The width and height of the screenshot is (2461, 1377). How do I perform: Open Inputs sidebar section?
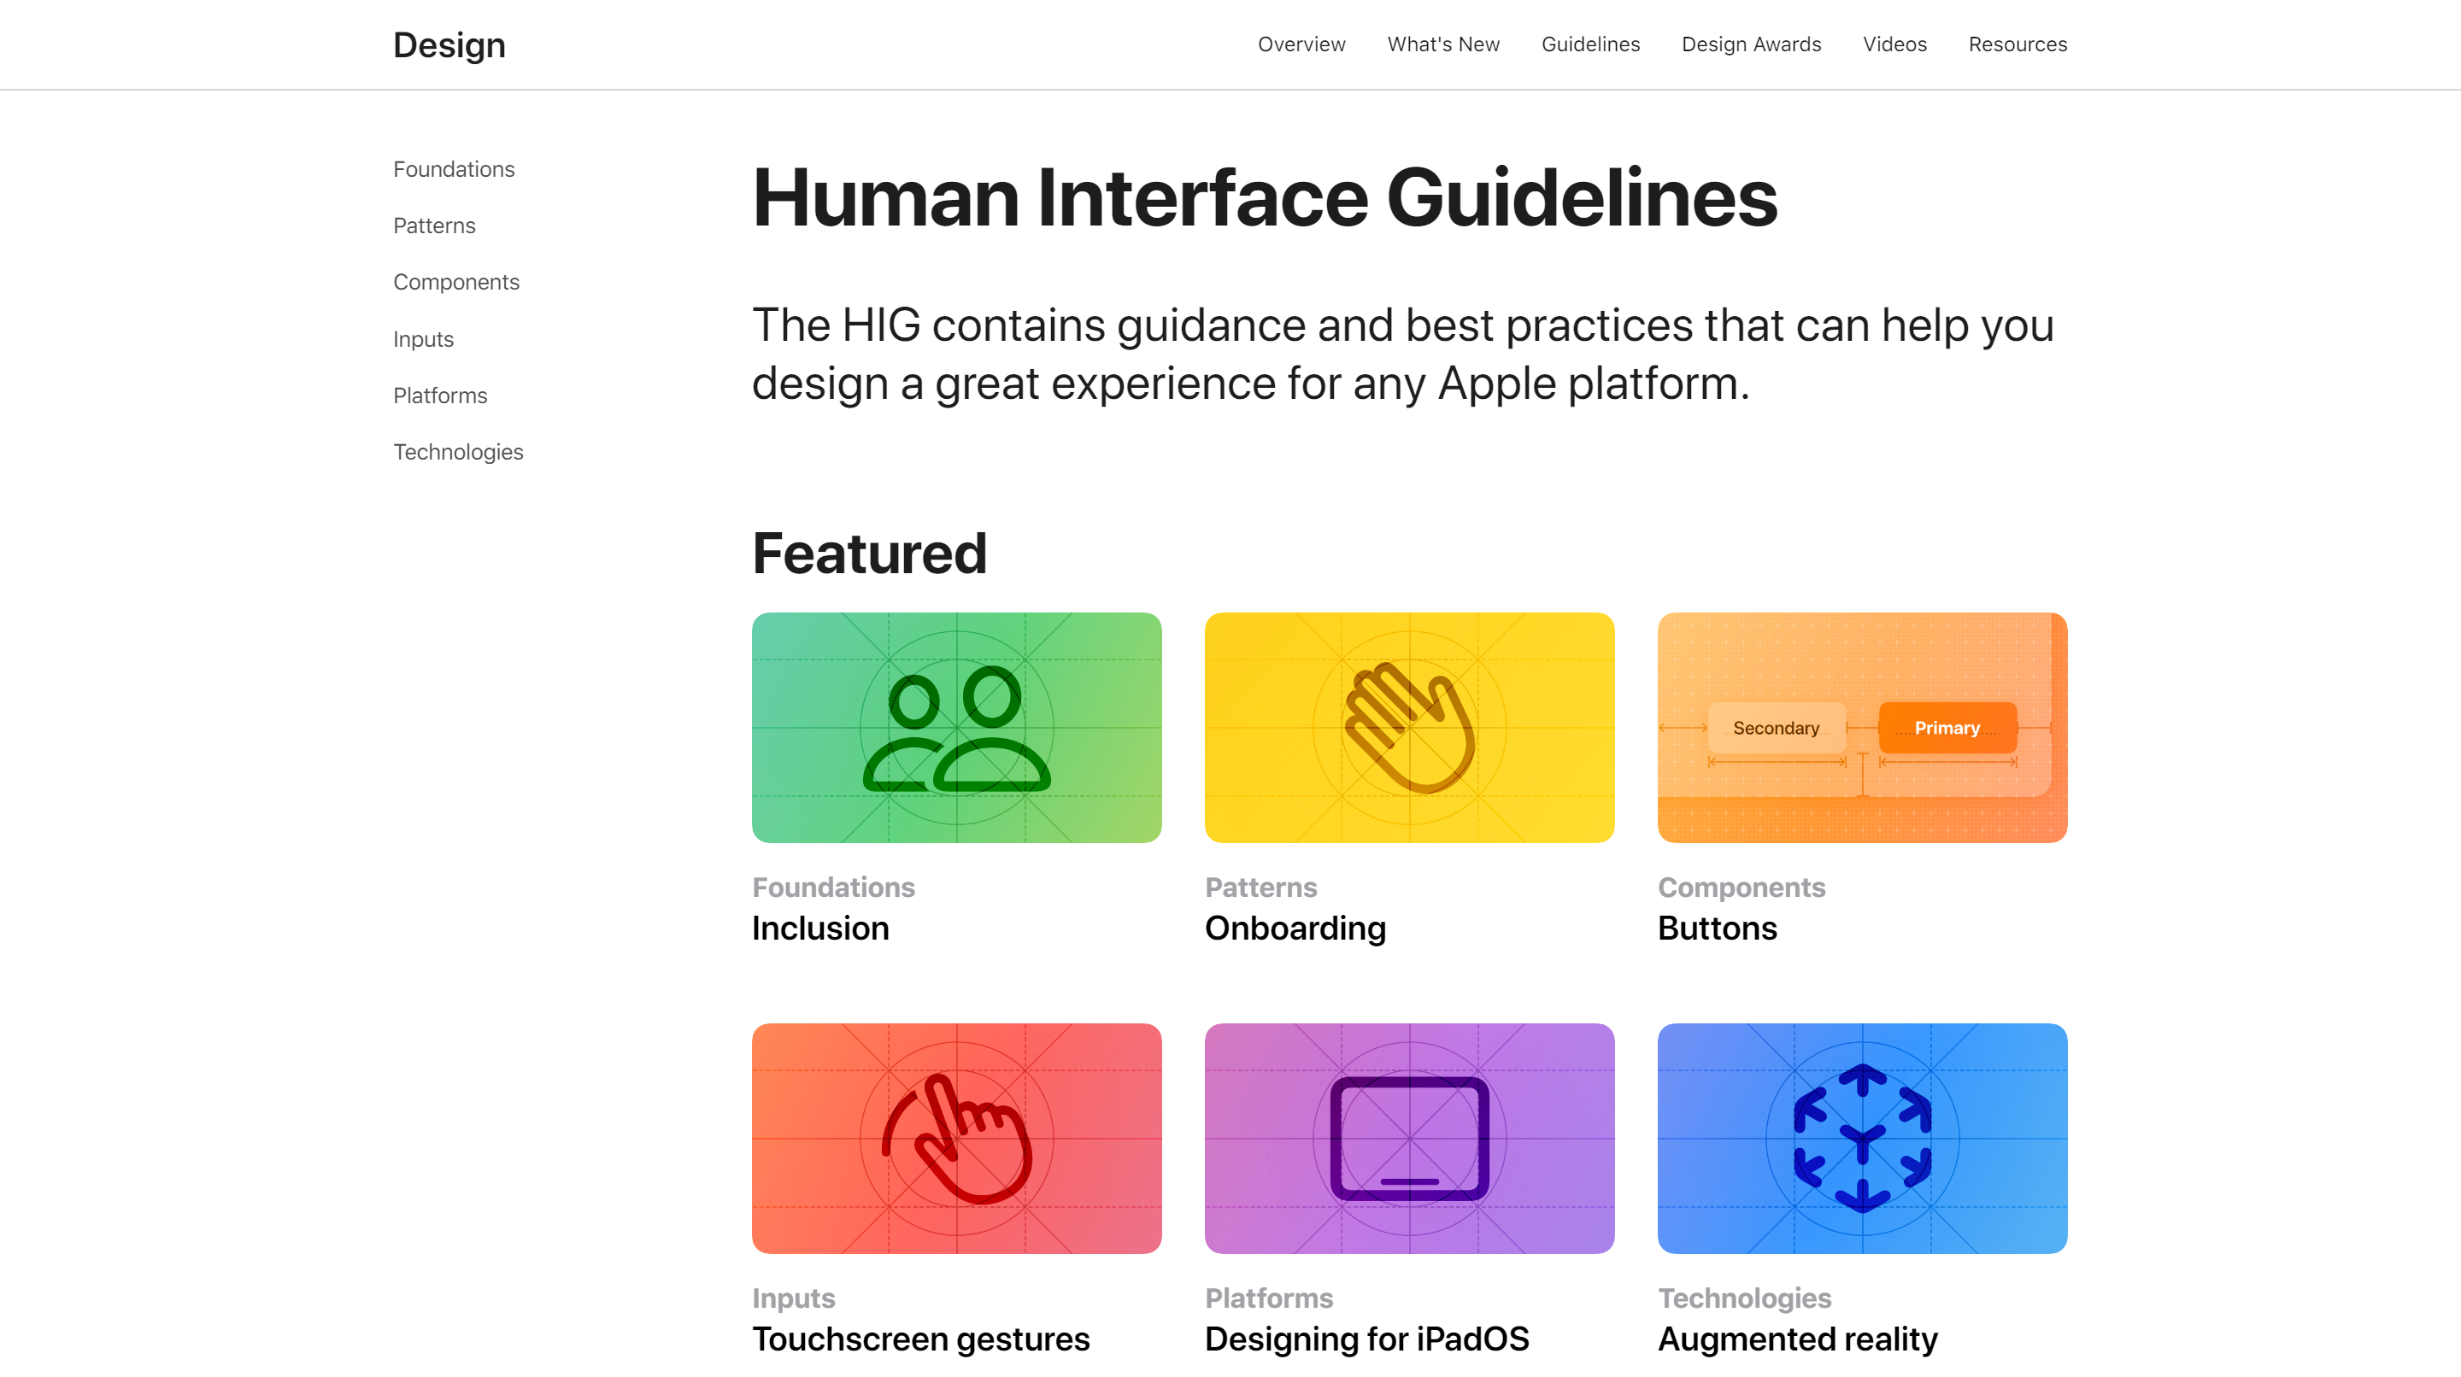(x=423, y=339)
